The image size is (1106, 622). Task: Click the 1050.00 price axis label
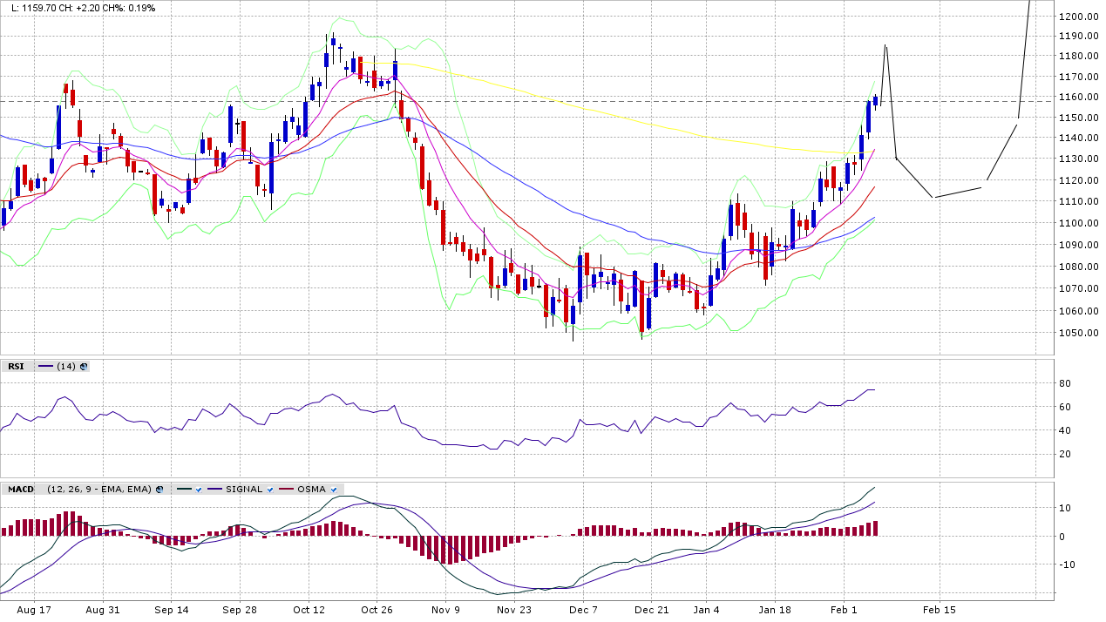[x=1077, y=334]
